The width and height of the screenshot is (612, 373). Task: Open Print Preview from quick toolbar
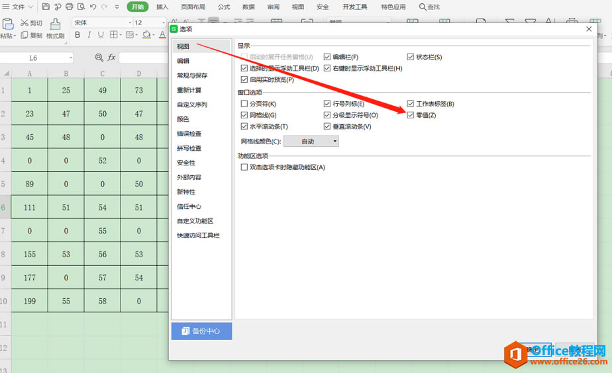pyautogui.click(x=81, y=7)
